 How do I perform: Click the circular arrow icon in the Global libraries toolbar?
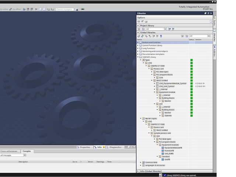(150, 36)
